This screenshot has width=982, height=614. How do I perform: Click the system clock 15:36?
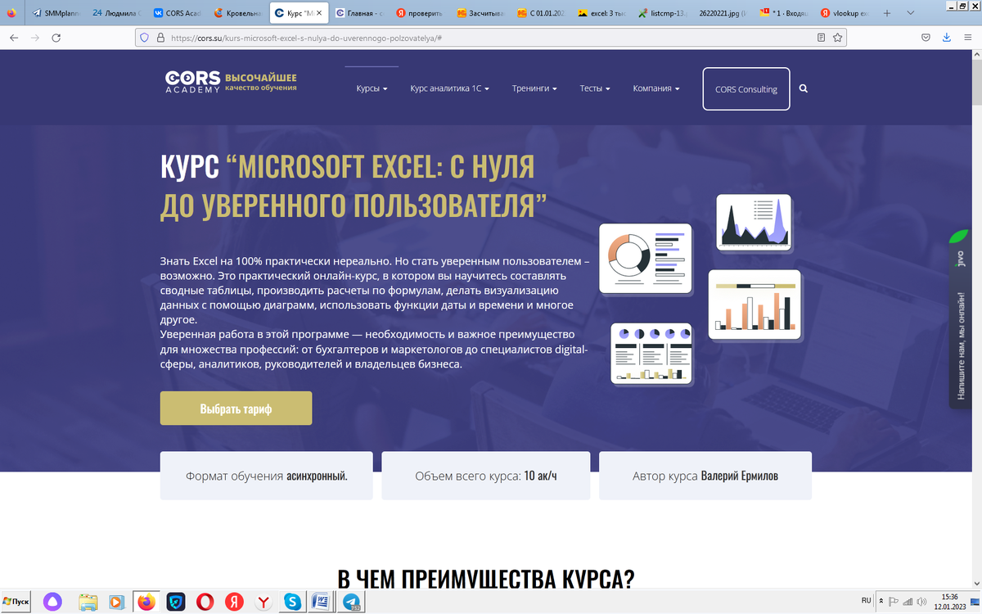point(950,597)
